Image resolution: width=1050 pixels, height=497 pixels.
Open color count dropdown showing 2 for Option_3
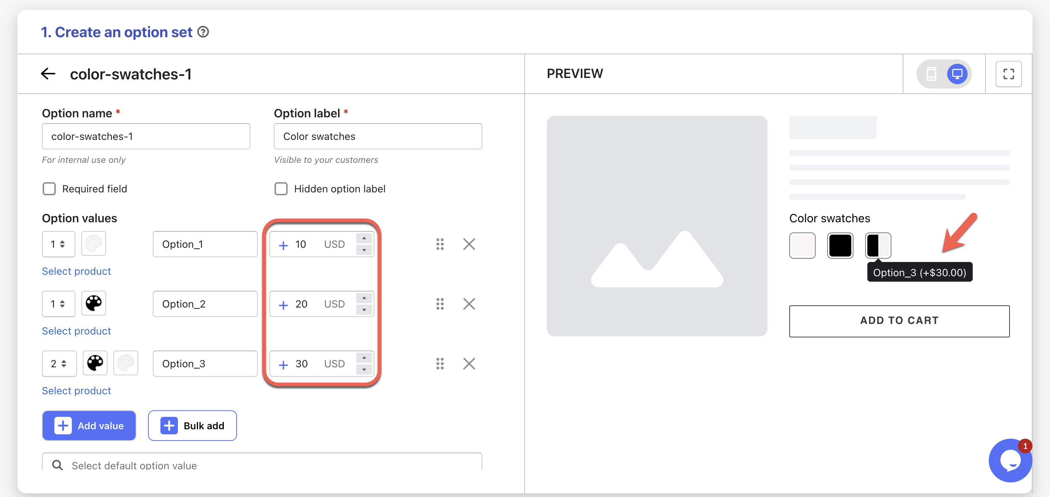click(59, 363)
